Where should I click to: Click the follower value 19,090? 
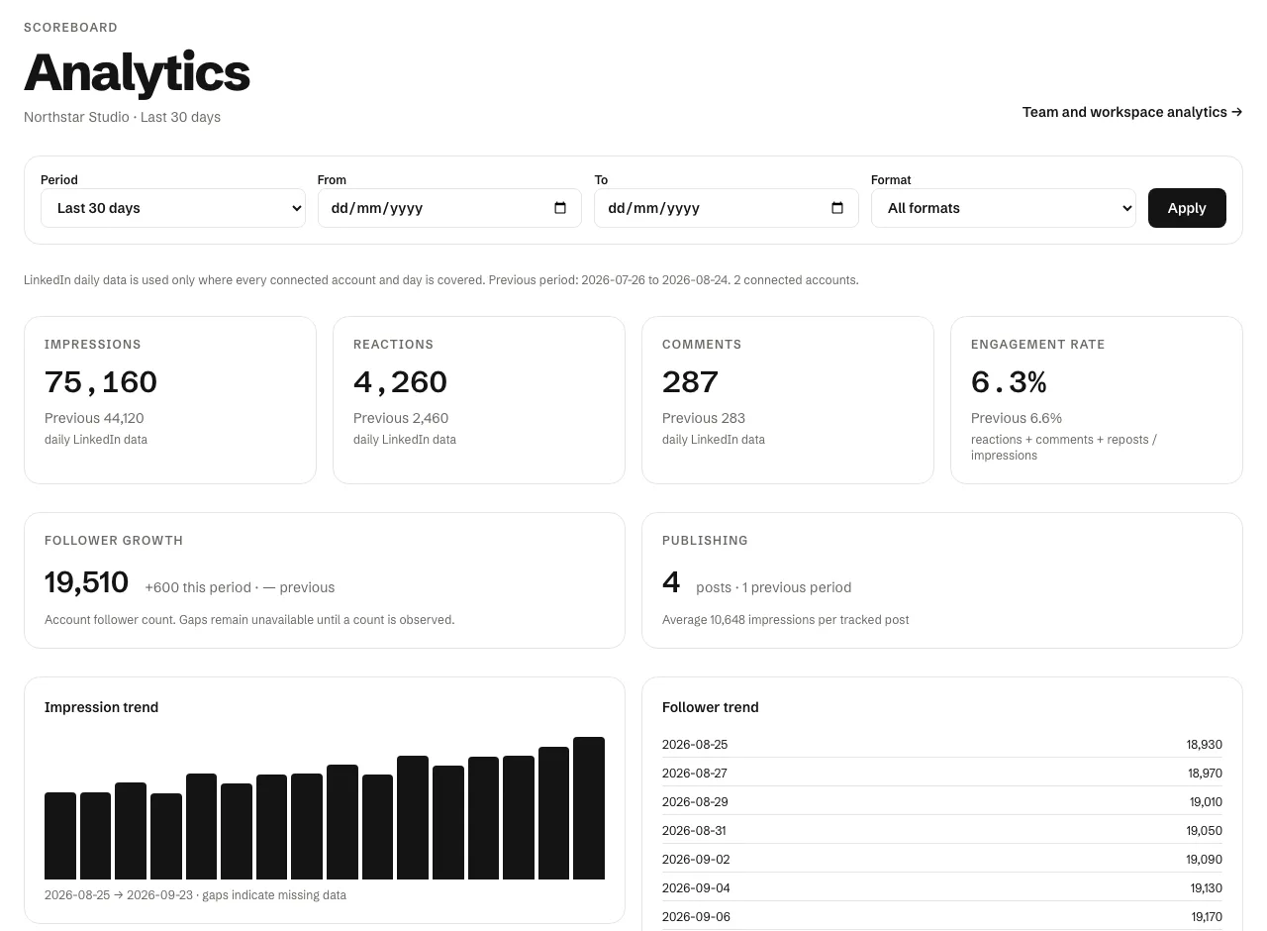pos(1206,860)
